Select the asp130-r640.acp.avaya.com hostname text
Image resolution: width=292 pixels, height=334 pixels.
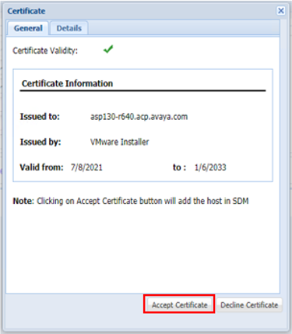click(139, 117)
